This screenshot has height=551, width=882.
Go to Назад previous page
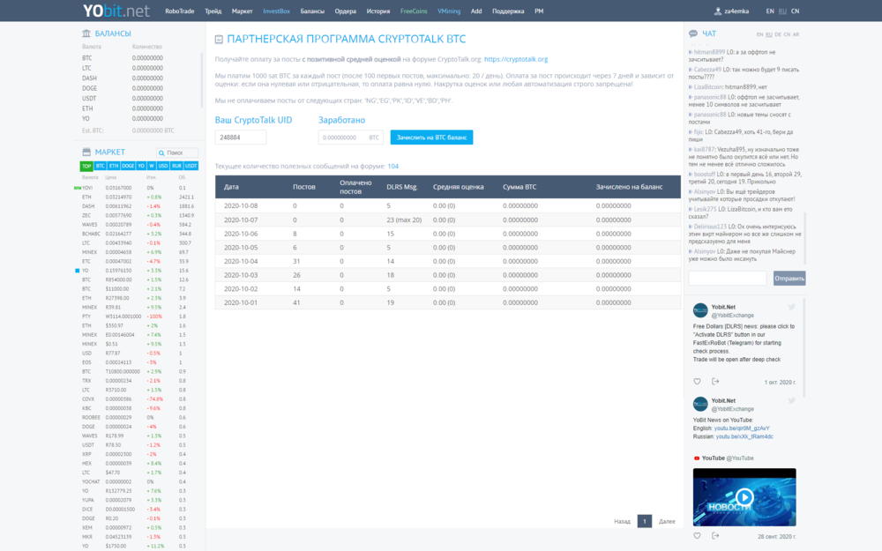click(622, 521)
